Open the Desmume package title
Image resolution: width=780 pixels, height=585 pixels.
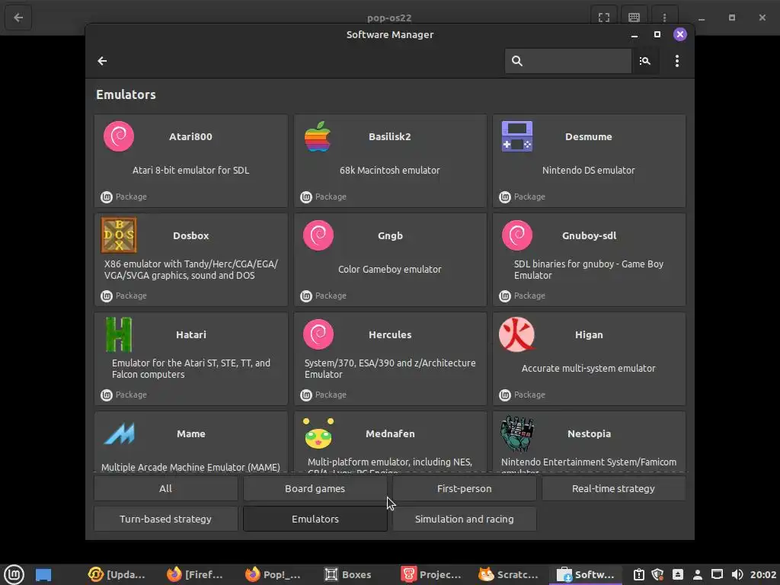[x=589, y=136]
